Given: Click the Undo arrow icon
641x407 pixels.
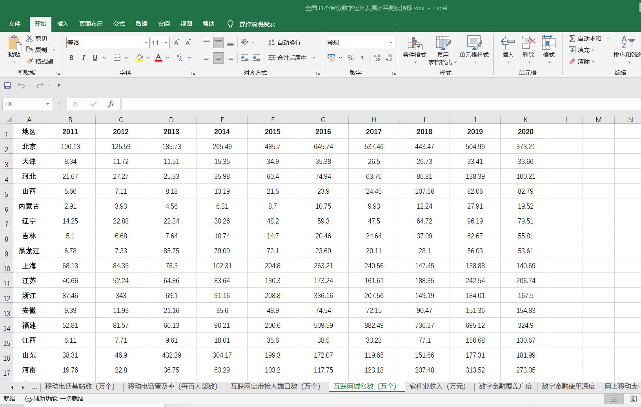Looking at the screenshot, I should click(21, 85).
